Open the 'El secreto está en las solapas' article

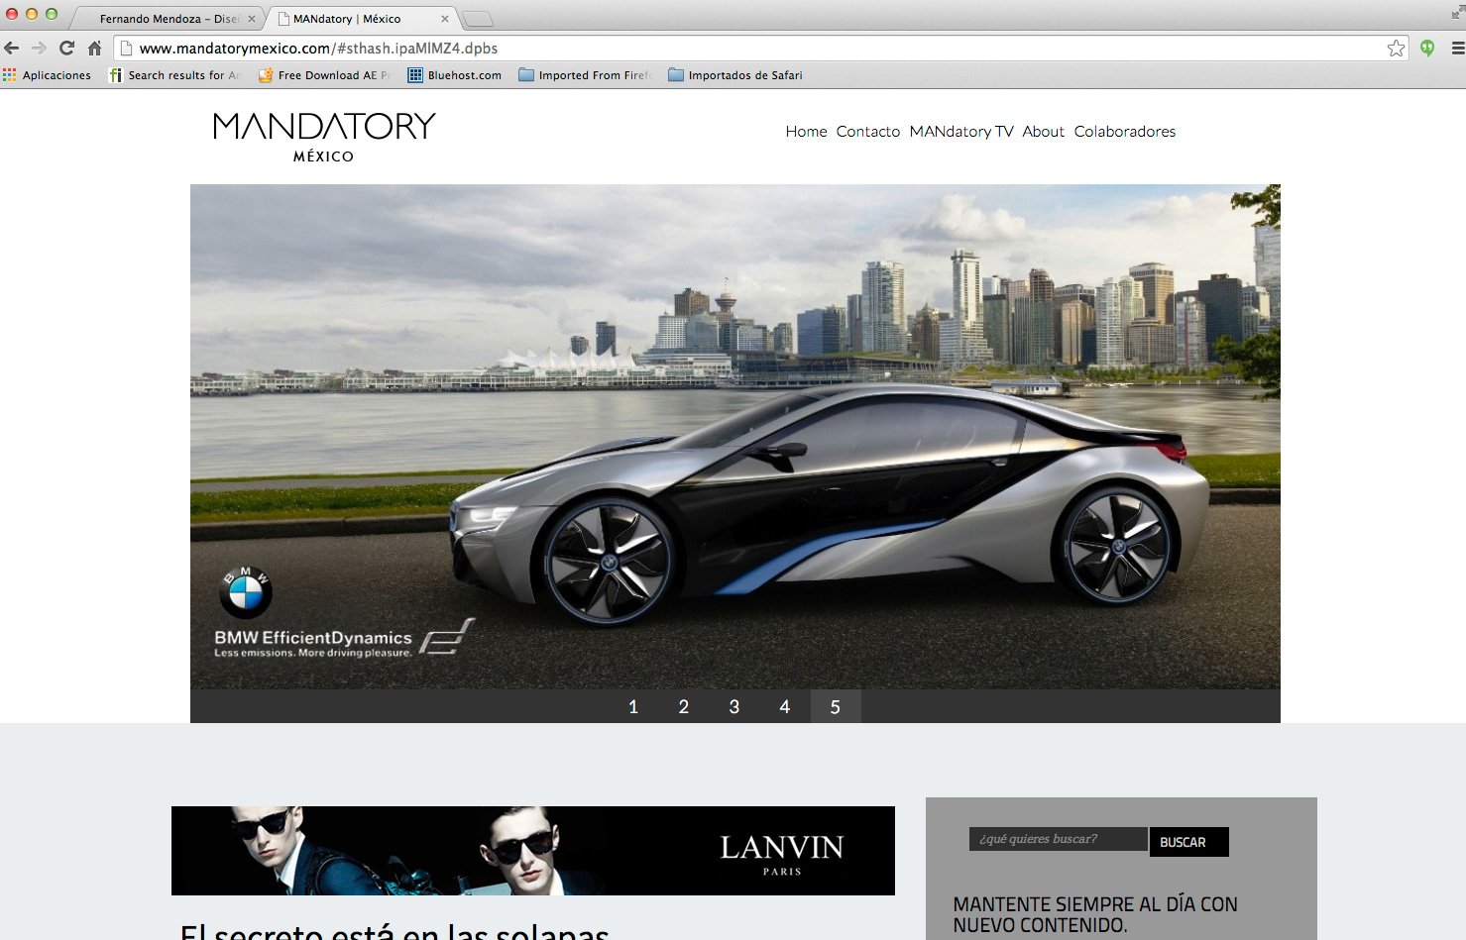(395, 931)
